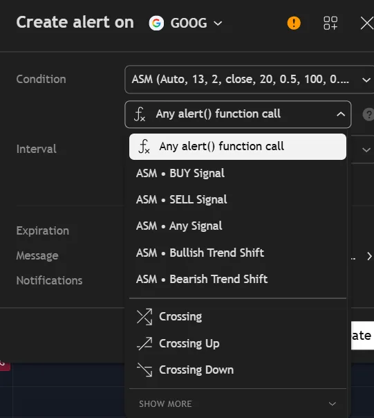This screenshot has height=418, width=374.
Task: Collapse the Any alert() function call dropdown
Action: [238, 114]
